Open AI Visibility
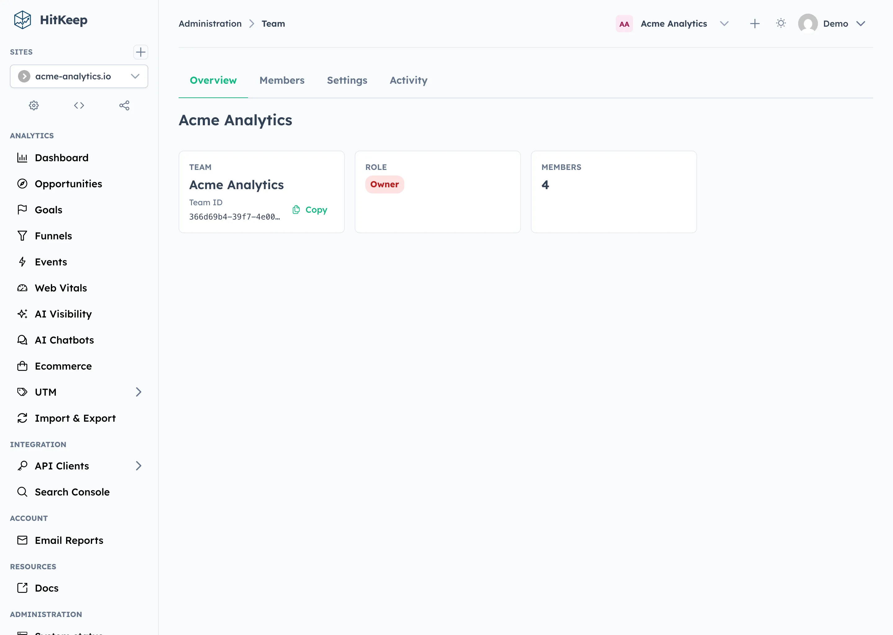 [79, 314]
